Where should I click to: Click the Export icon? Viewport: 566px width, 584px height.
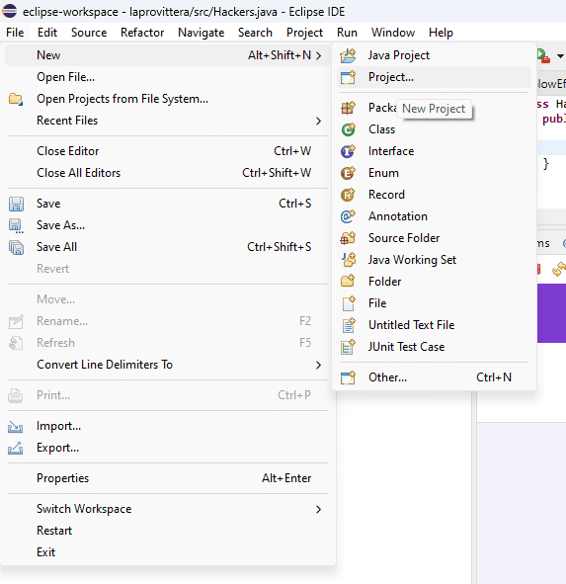15,448
